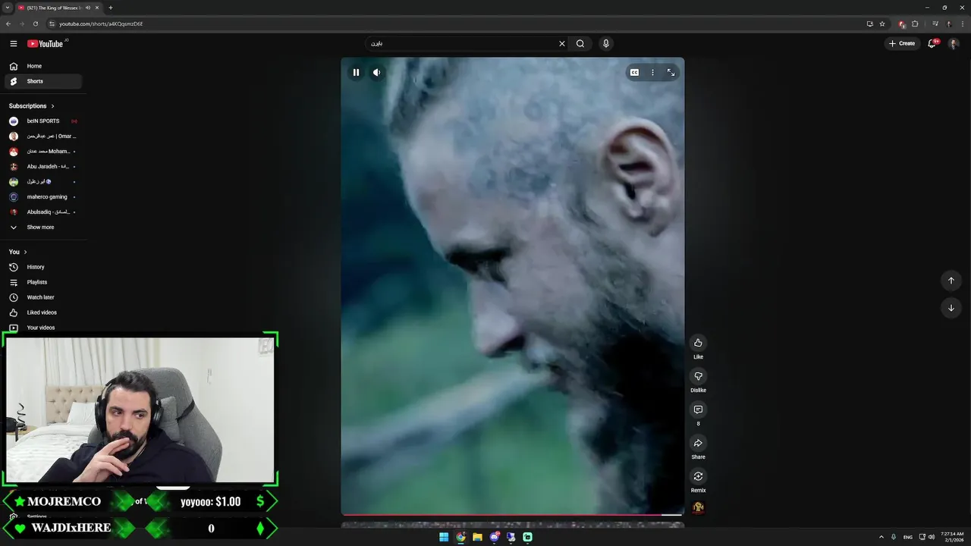Open YouTube account avatar menu
Image resolution: width=971 pixels, height=546 pixels.
coord(954,43)
